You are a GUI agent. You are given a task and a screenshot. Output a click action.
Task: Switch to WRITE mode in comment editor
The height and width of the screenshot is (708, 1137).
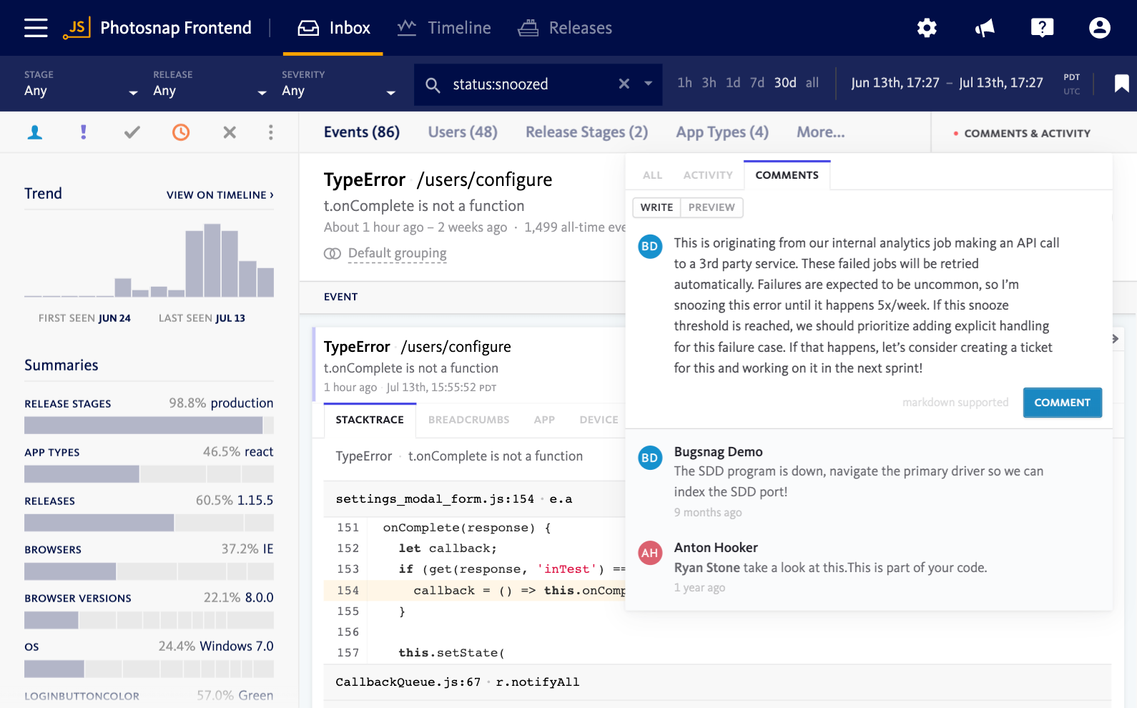pyautogui.click(x=656, y=207)
